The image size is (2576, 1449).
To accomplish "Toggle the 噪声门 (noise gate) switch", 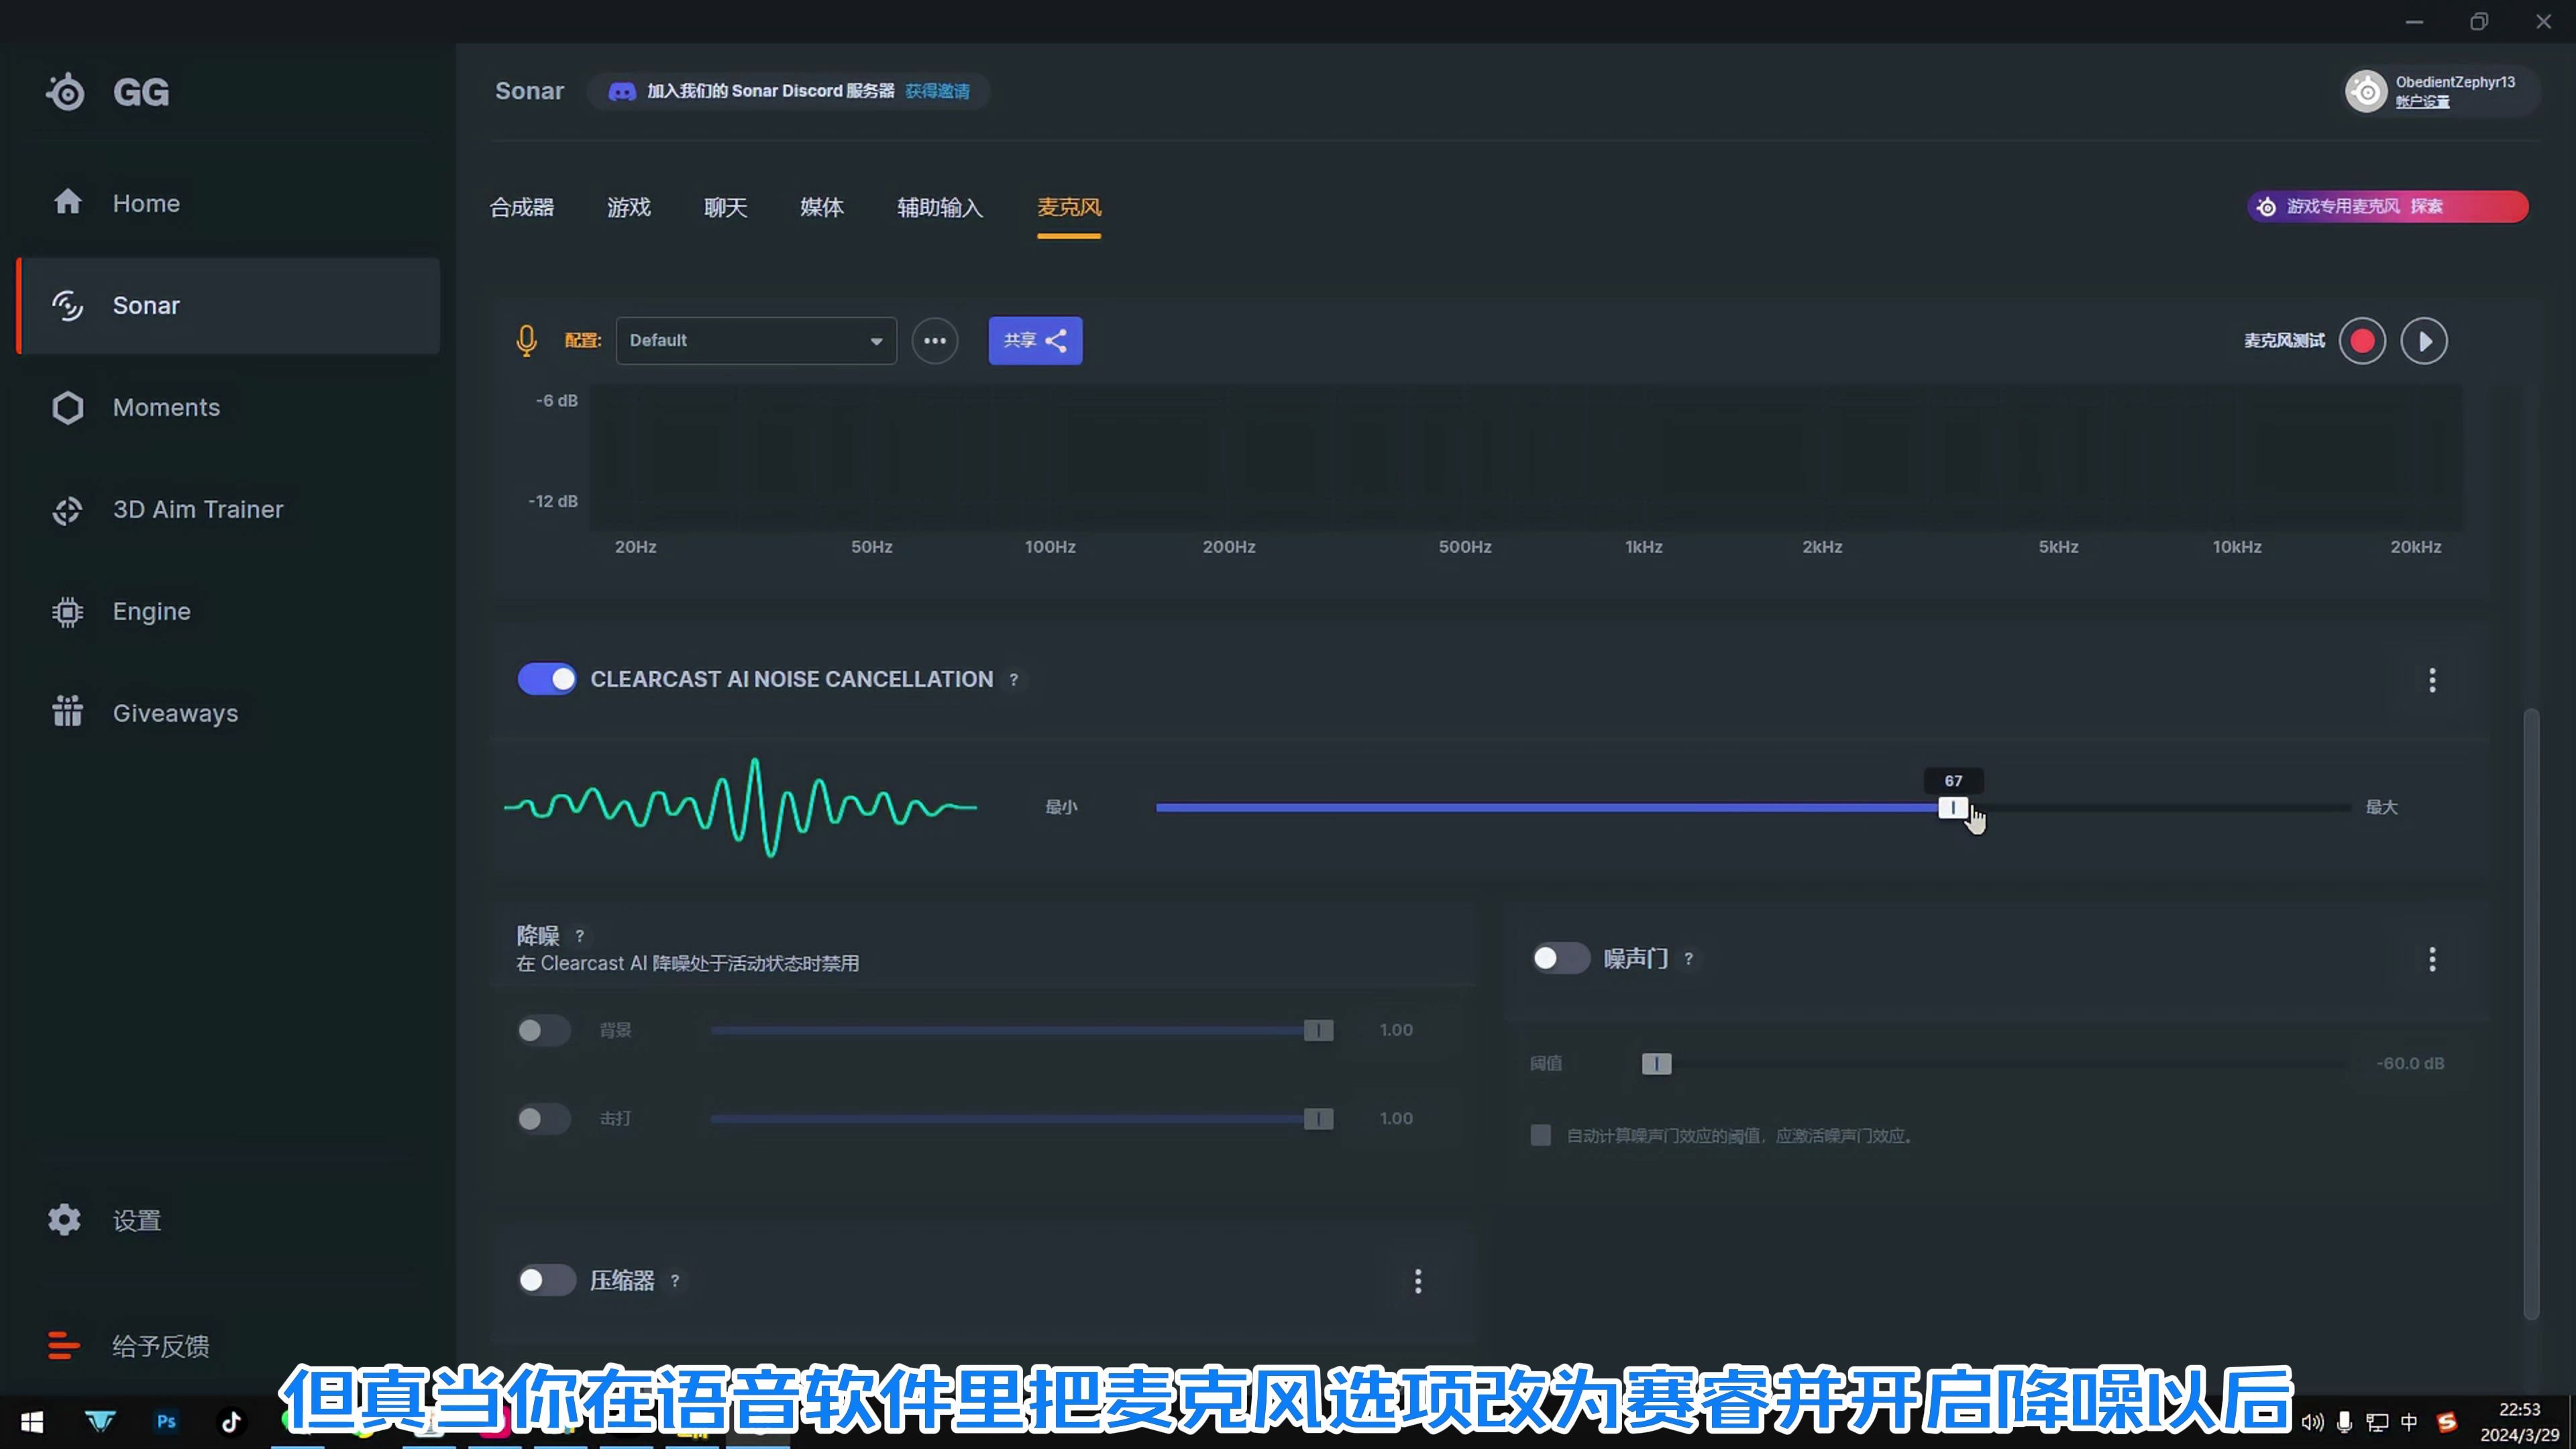I will (1554, 957).
